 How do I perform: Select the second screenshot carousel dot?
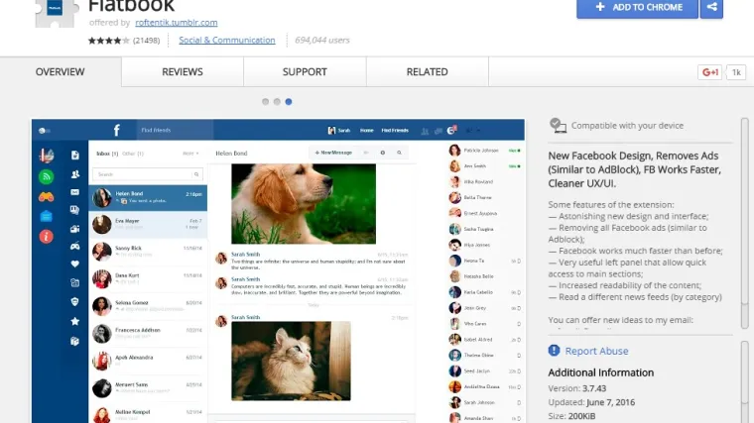point(277,101)
